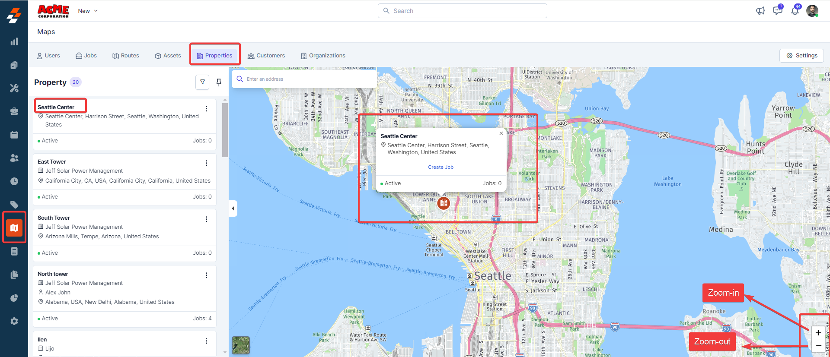Open the briefcase icon in the sidebar
This screenshot has height=357, width=830.
pyautogui.click(x=14, y=111)
